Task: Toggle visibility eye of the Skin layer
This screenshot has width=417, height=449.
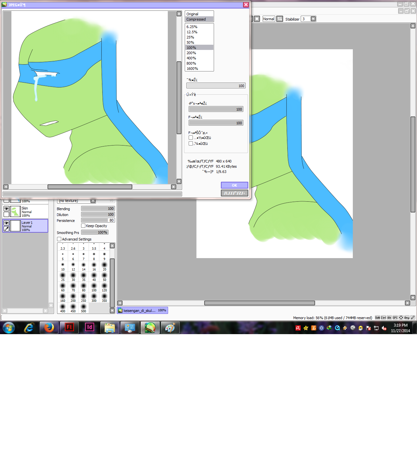Action: [6, 209]
